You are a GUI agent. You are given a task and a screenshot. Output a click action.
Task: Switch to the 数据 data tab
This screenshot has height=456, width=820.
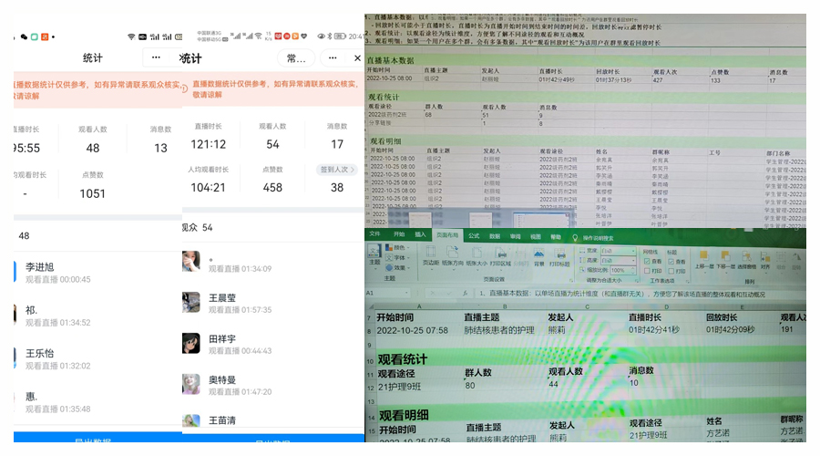click(495, 236)
